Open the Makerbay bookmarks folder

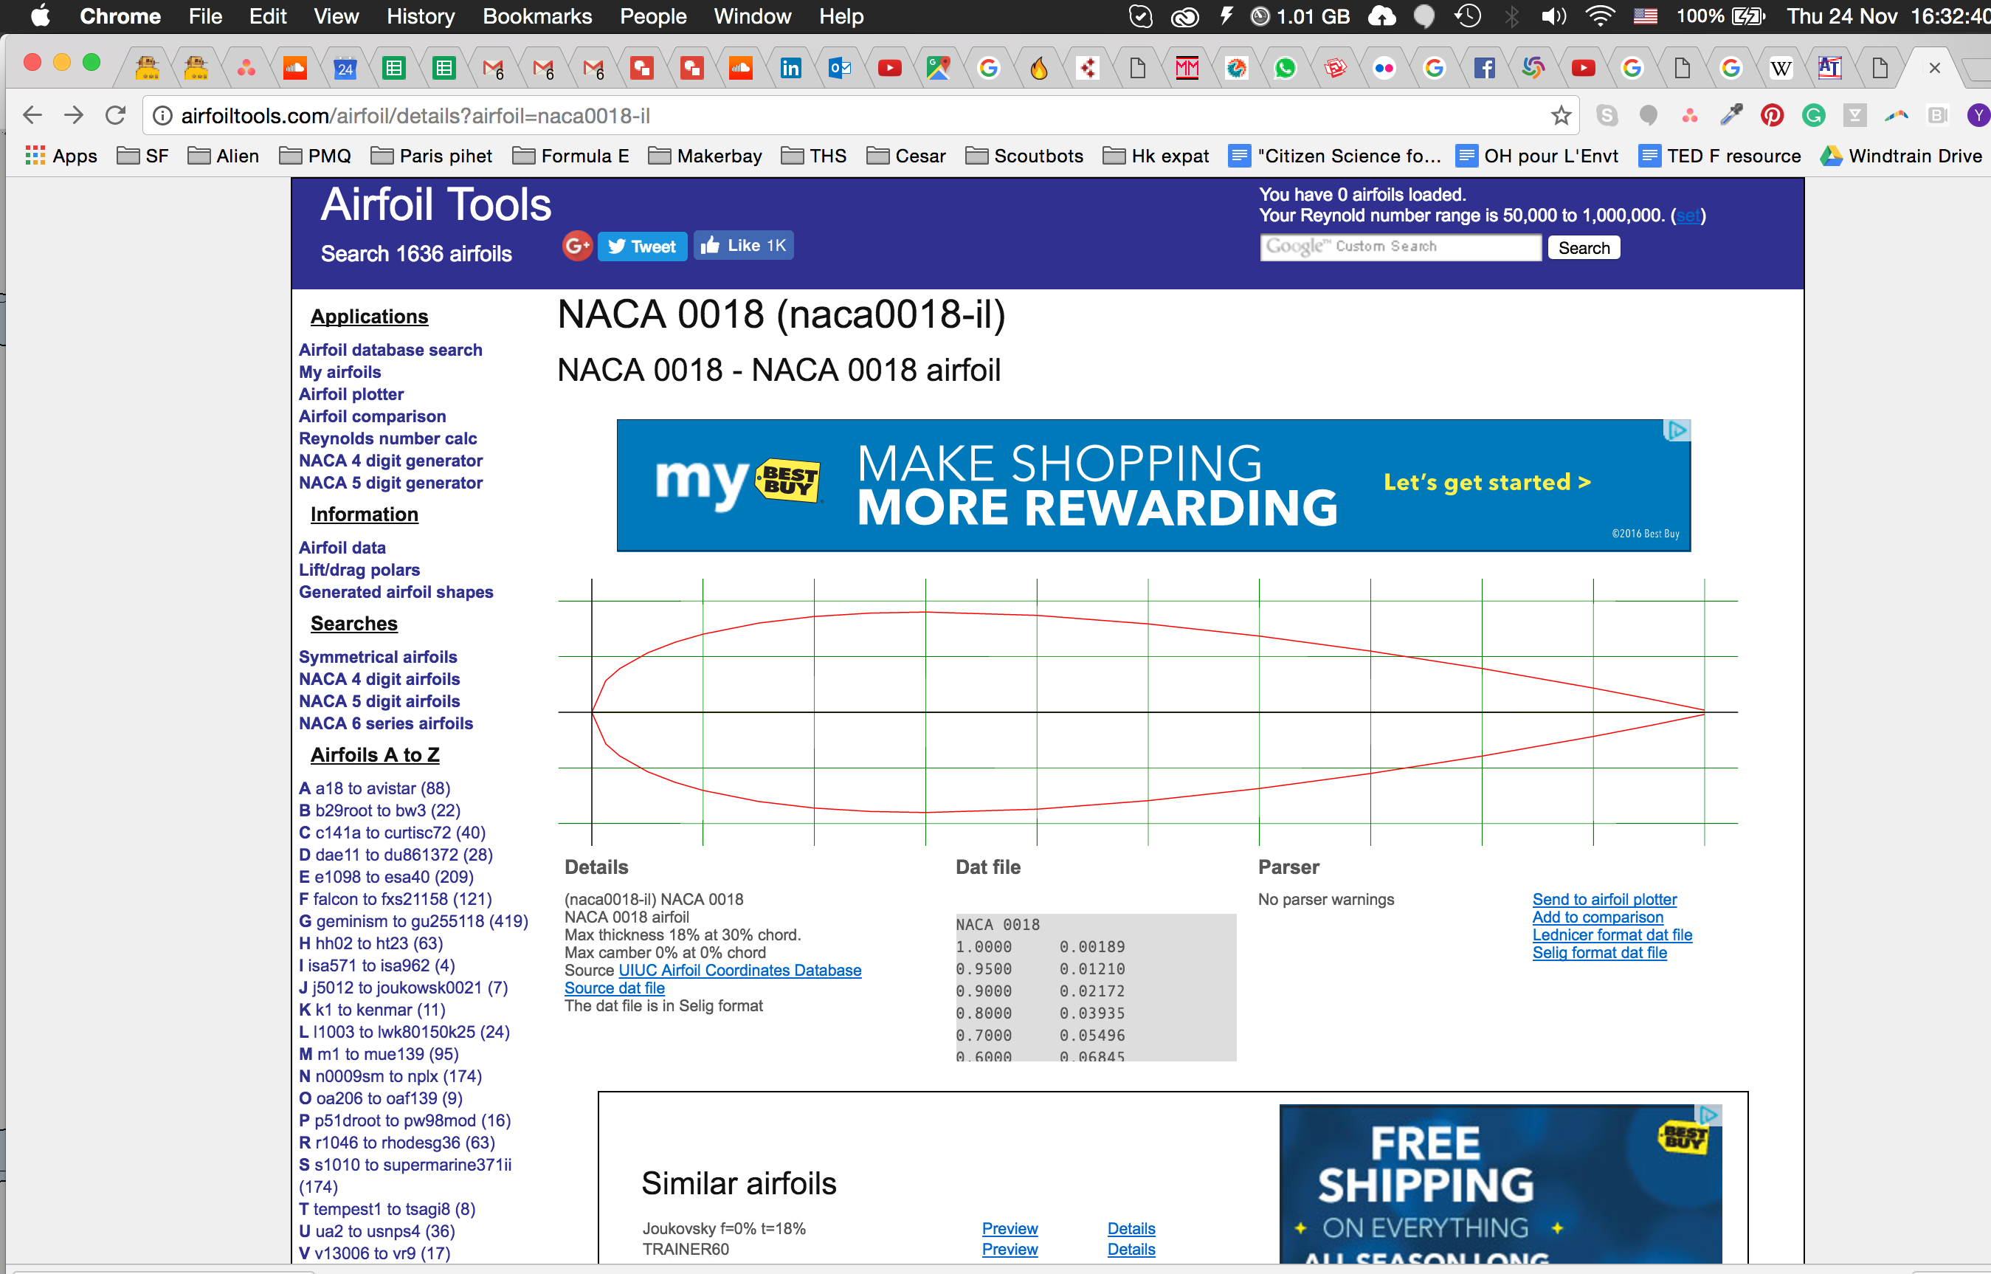[x=705, y=156]
